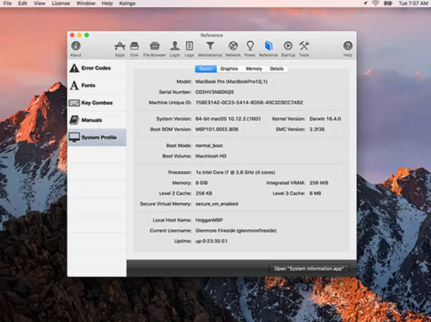
Task: View the Details tab
Action: (276, 68)
